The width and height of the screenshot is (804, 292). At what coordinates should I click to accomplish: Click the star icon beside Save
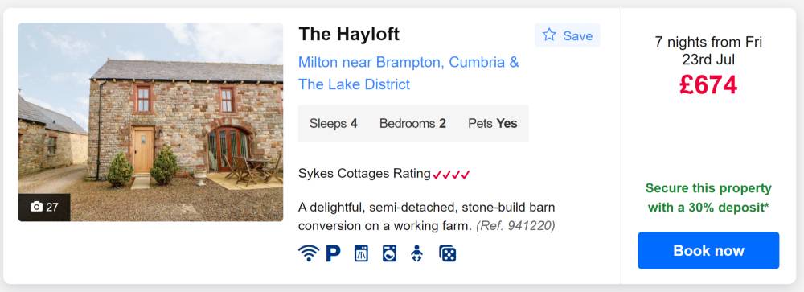tap(549, 35)
